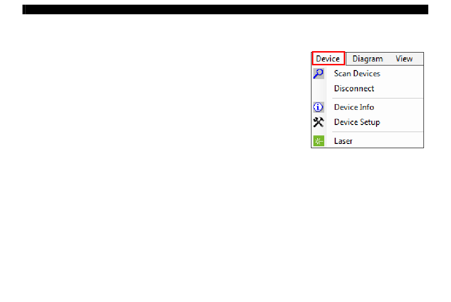
Task: Click the hammer and wrench setup icon
Action: click(x=319, y=122)
